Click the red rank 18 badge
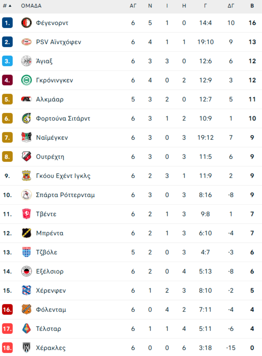 [x=7, y=348]
